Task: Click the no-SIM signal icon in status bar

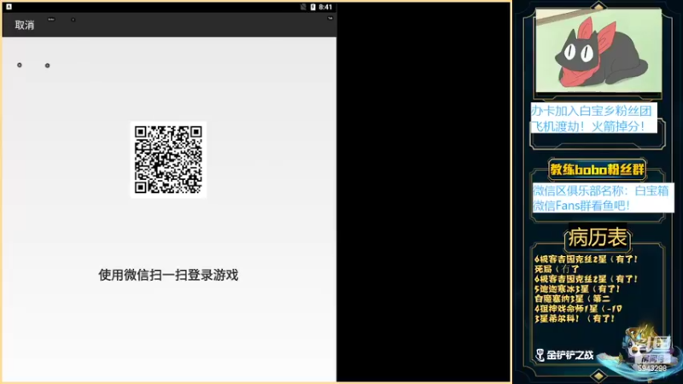Action: 303,7
